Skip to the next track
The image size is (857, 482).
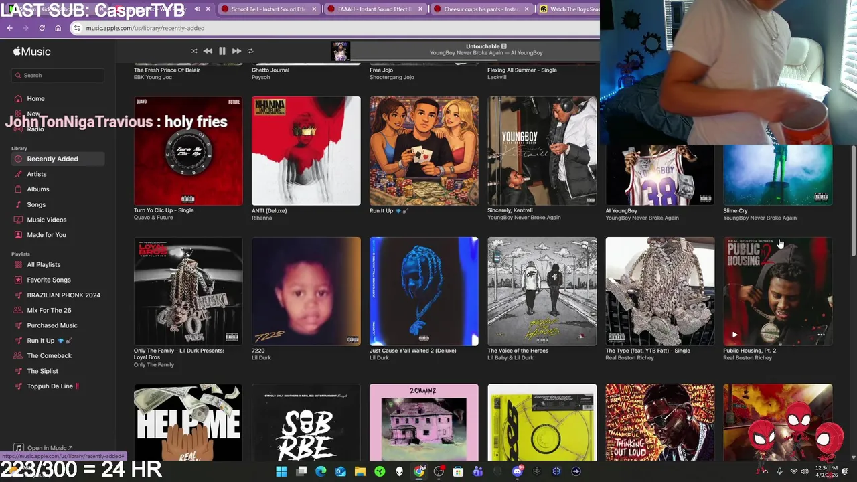coord(236,51)
